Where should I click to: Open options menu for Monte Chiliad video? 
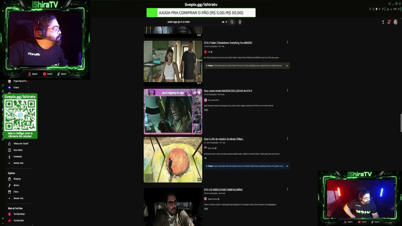(287, 138)
